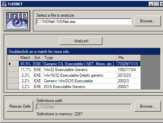Viewport: 163px width, 123px height.
Task: Click Browse next to Definitions path
Action: pyautogui.click(x=148, y=106)
